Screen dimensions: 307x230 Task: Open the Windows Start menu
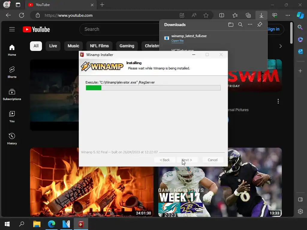7,224
